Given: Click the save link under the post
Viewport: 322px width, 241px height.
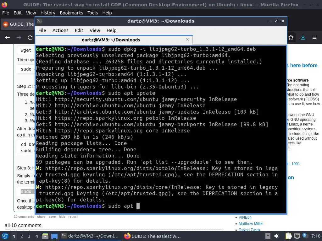Looking at the screenshot, I should [52, 217].
